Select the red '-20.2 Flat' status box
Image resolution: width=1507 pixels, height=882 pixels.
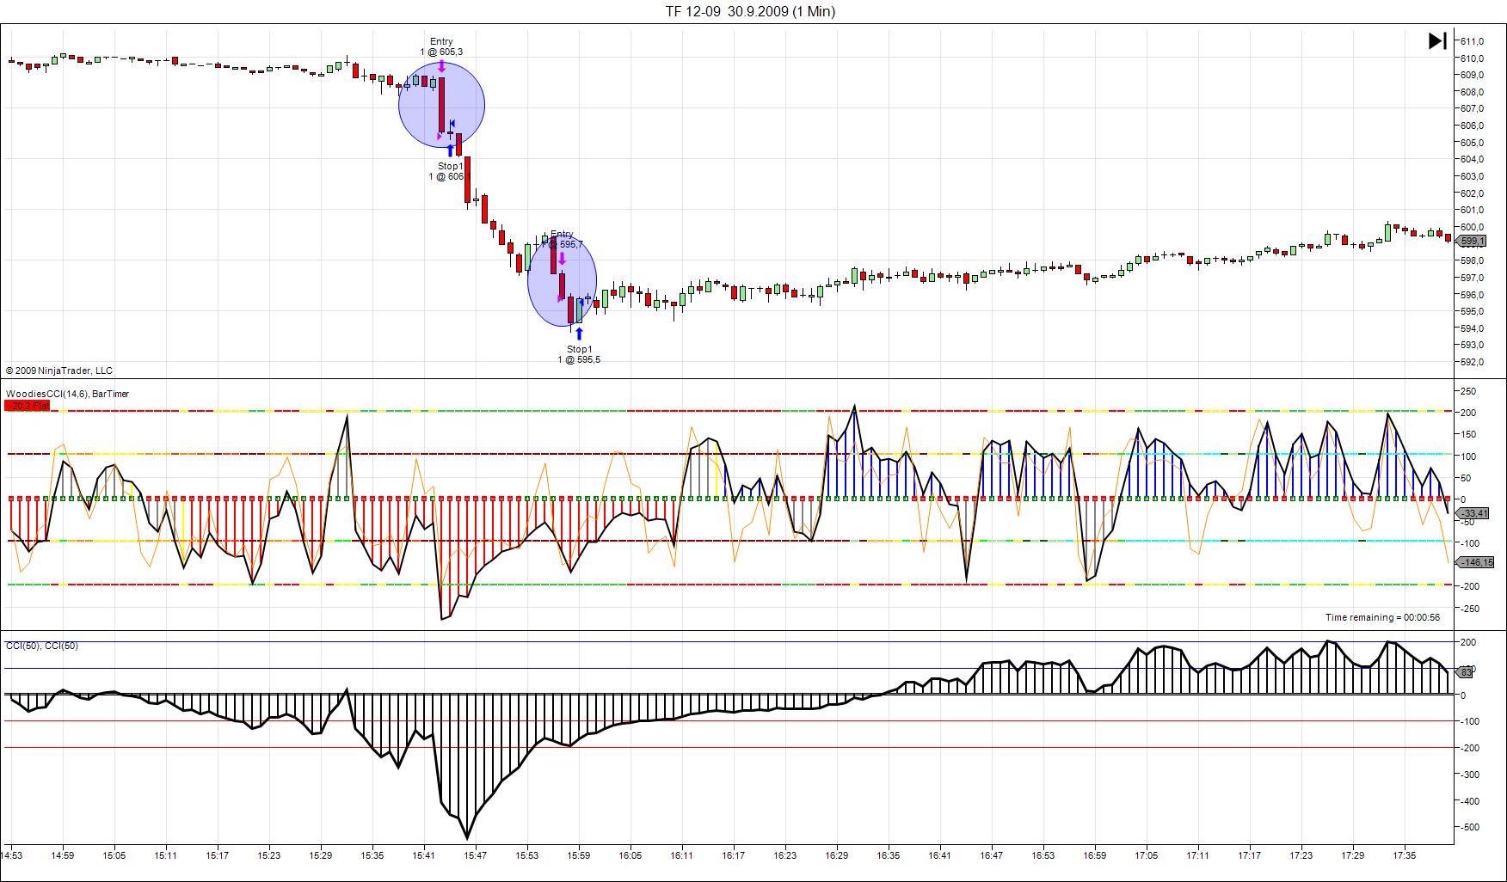27,406
